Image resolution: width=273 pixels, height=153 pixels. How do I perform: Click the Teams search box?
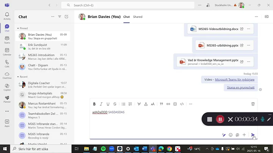128,5
